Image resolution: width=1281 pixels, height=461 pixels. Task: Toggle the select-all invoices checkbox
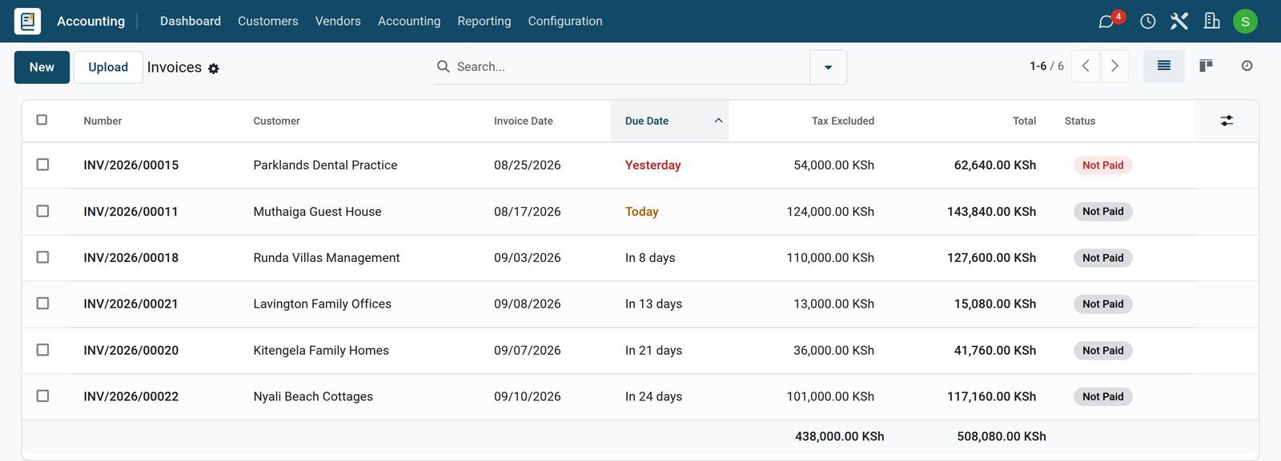click(x=42, y=120)
